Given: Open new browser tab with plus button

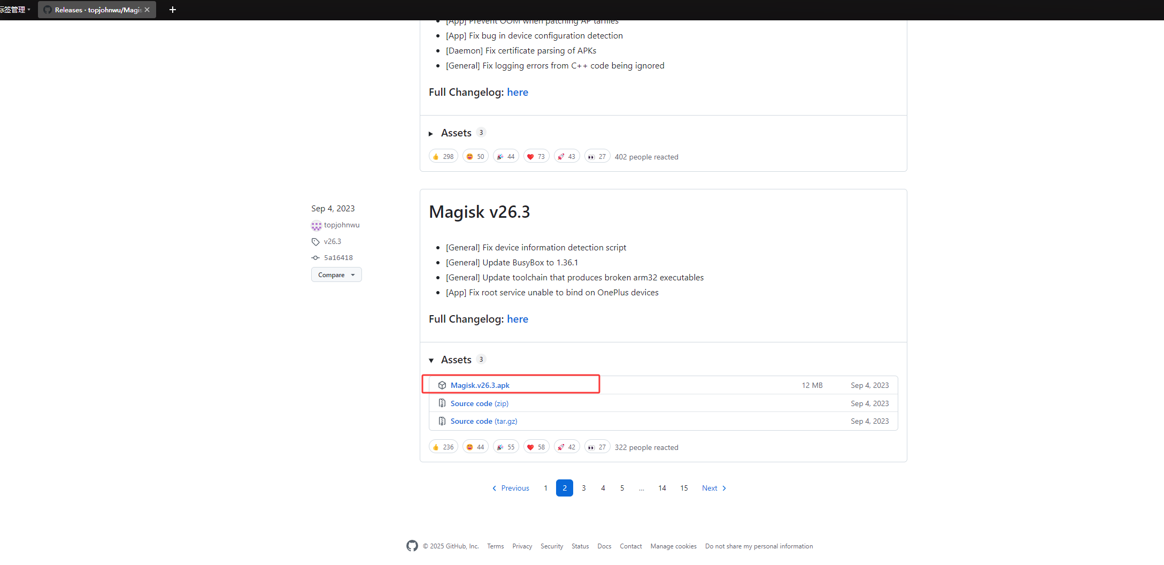Looking at the screenshot, I should coord(172,10).
